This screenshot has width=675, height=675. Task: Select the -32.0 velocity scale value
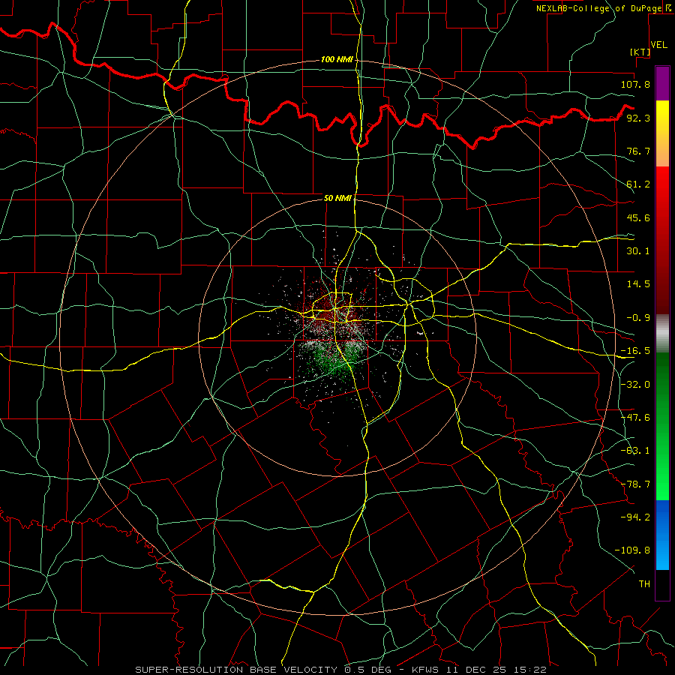click(635, 385)
